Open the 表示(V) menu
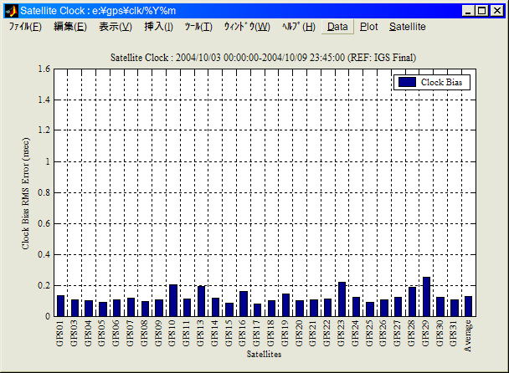The height and width of the screenshot is (373, 509). pyautogui.click(x=115, y=27)
